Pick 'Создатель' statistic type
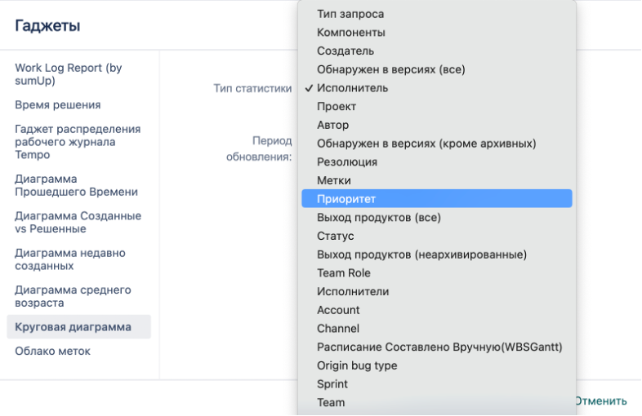 [x=346, y=51]
